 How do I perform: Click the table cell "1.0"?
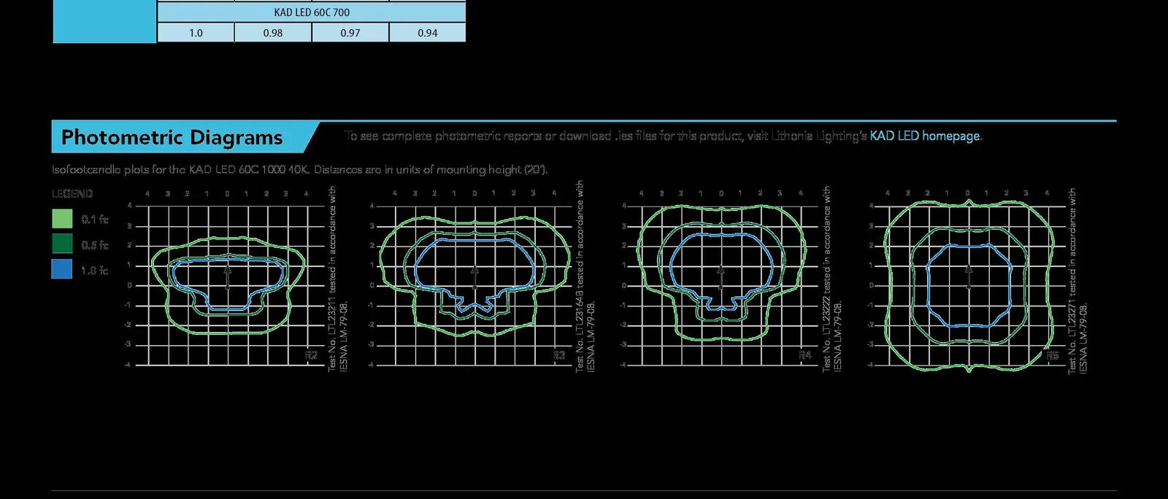point(196,33)
